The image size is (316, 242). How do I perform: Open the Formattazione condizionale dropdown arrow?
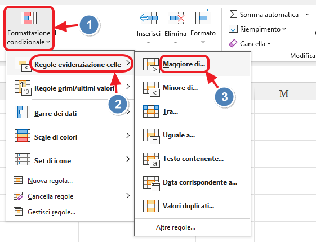coord(48,42)
